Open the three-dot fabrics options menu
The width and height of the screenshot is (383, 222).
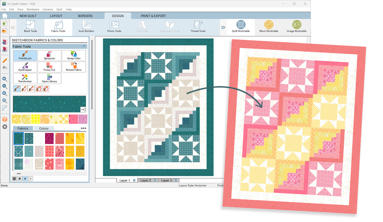coord(83,128)
